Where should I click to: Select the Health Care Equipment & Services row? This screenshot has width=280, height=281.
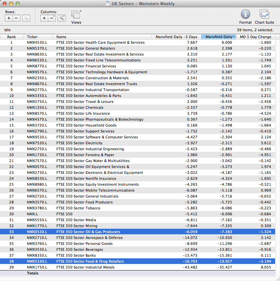pyautogui.click(x=100, y=42)
